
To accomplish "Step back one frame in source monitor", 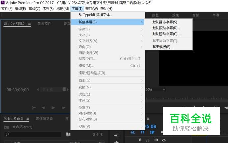I will pyautogui.click(x=43, y=108).
